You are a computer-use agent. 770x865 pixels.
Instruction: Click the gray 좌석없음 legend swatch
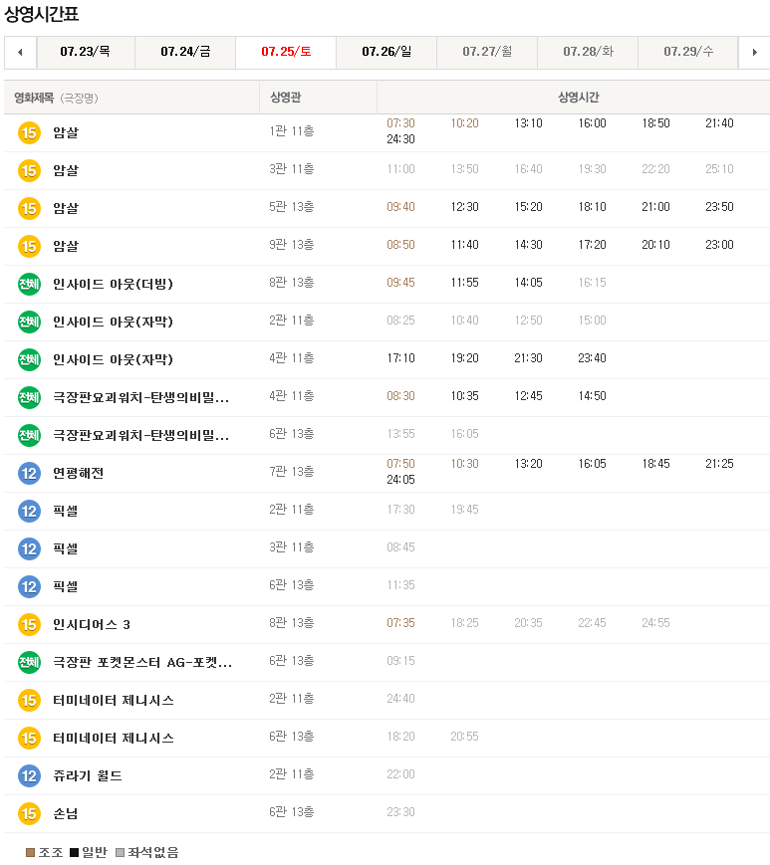pos(121,853)
